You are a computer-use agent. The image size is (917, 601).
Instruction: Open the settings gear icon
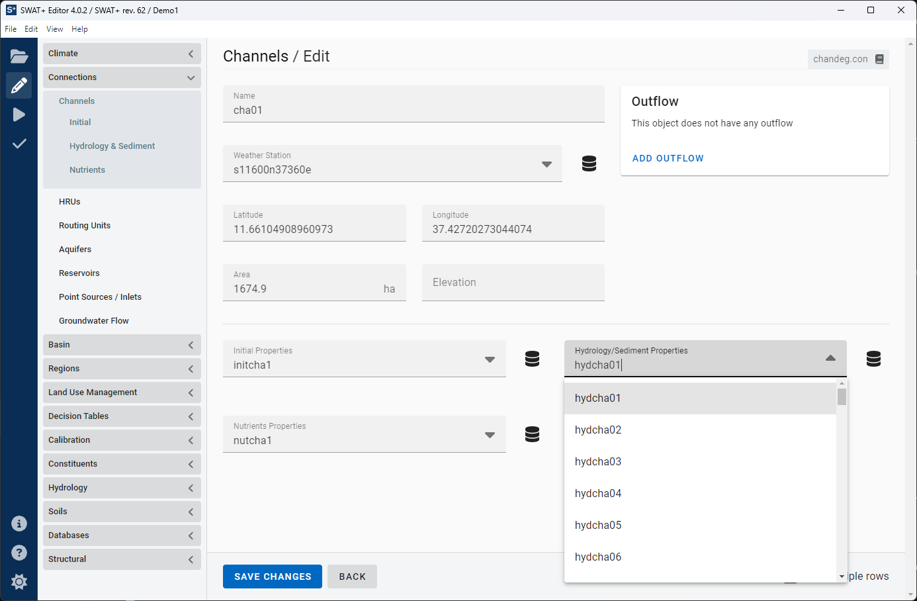click(x=19, y=582)
